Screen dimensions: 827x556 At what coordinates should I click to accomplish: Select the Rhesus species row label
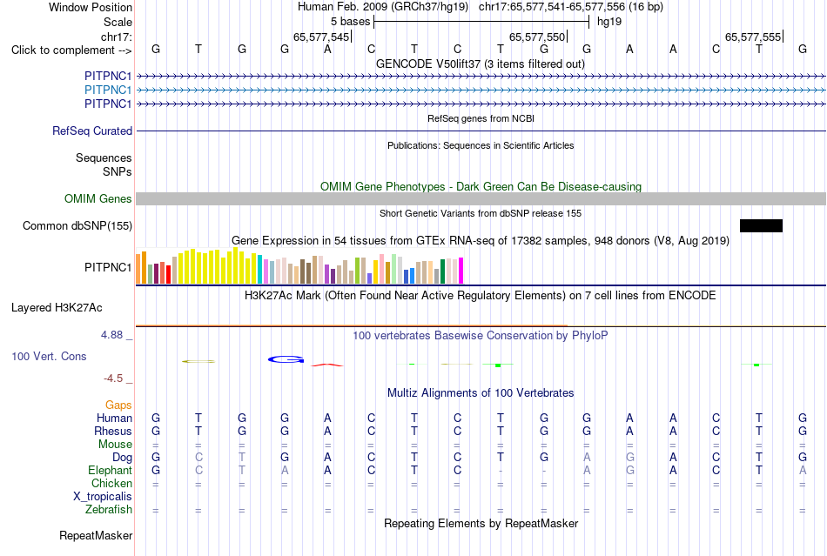pyautogui.click(x=113, y=431)
